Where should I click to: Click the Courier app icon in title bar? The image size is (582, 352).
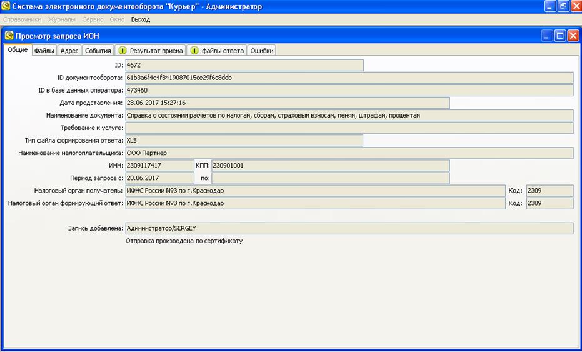[6, 6]
